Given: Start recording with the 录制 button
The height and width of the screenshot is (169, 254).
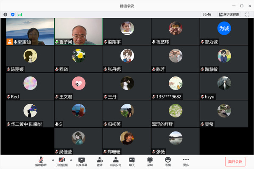Looking at the screenshot, I should [150, 162].
